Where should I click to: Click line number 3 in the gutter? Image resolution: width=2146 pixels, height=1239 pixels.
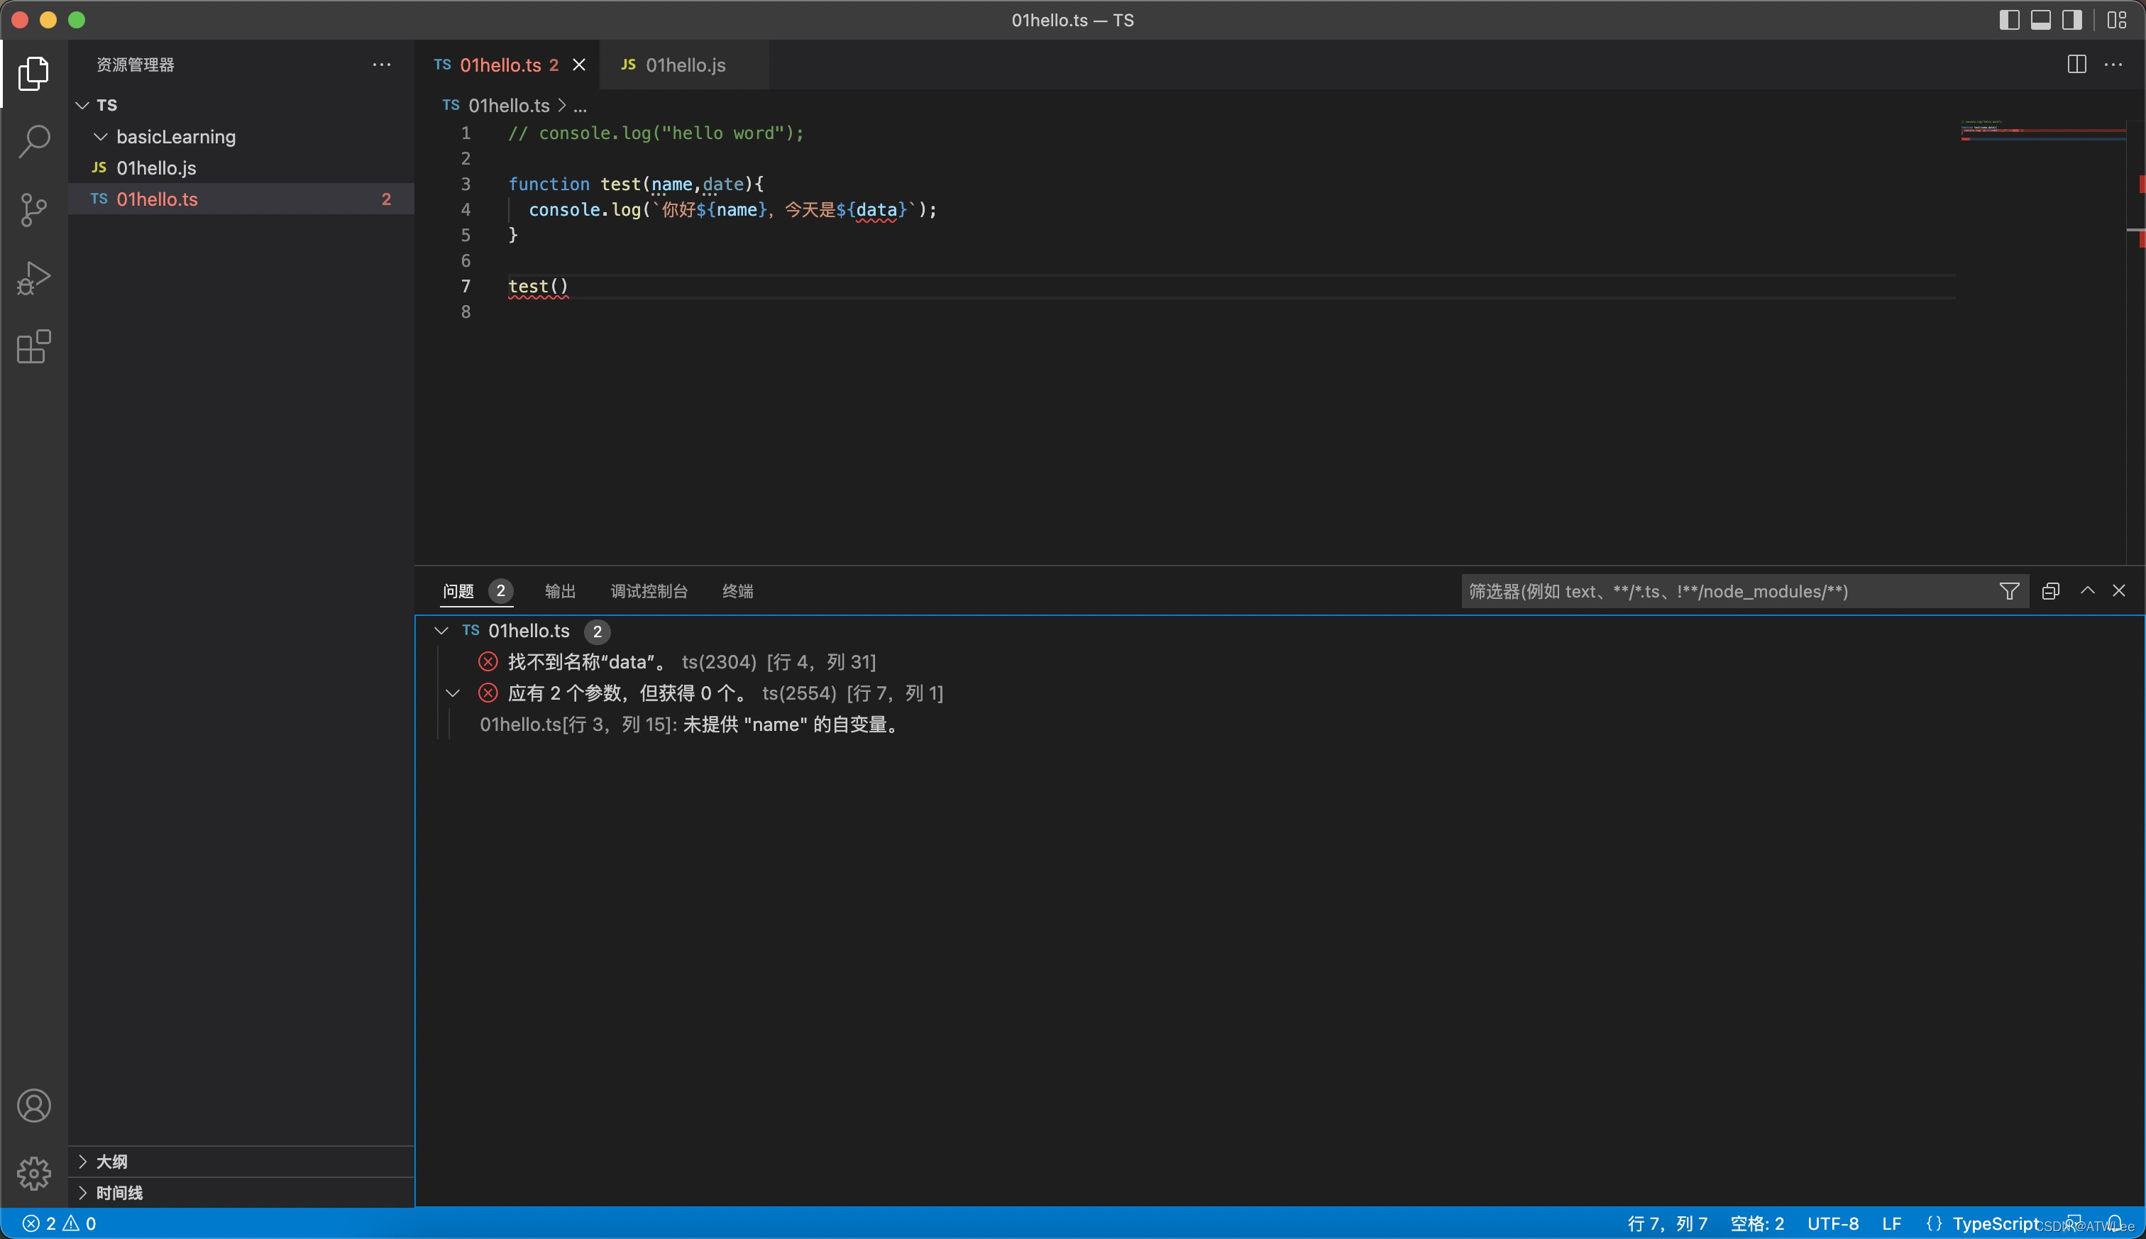click(x=466, y=184)
